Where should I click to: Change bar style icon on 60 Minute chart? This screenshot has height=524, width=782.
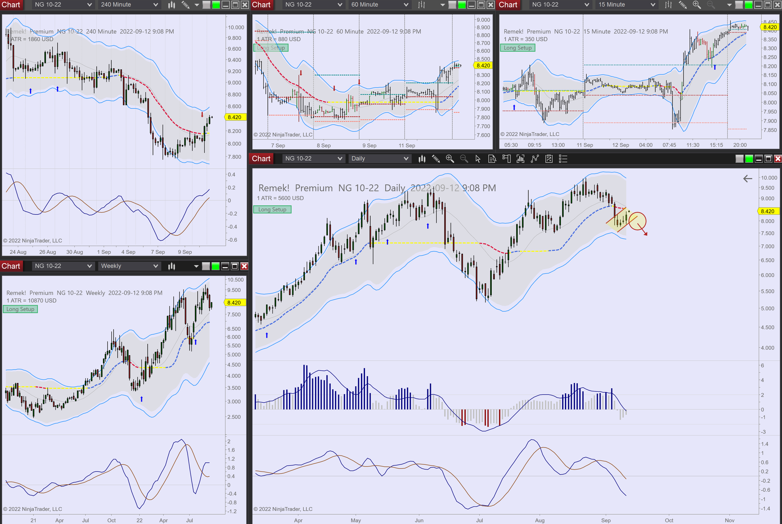pos(422,5)
